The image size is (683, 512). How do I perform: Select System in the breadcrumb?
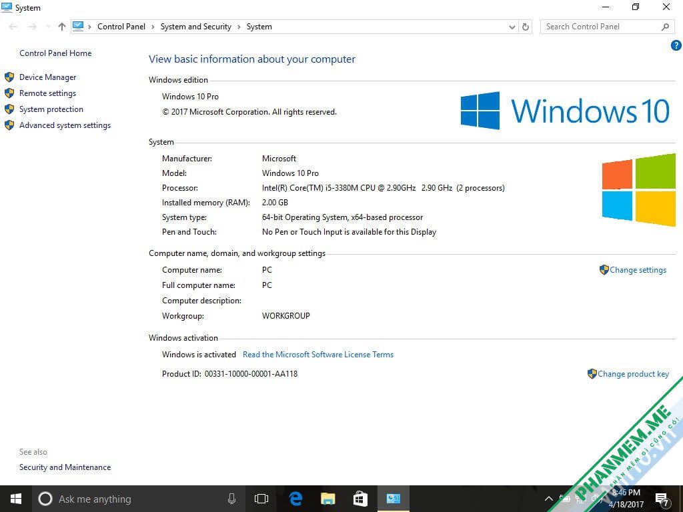(x=259, y=27)
